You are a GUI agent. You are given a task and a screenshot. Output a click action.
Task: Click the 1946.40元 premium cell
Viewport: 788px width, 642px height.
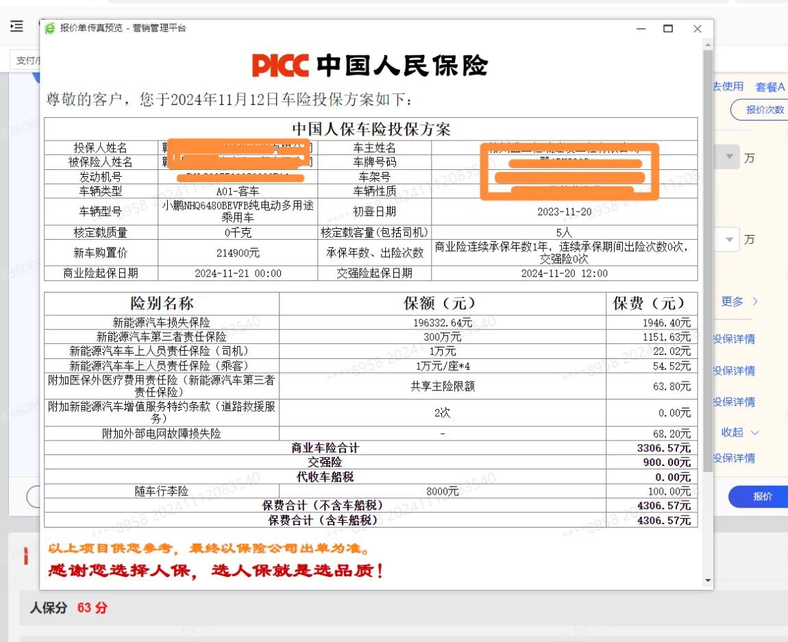[x=667, y=323]
